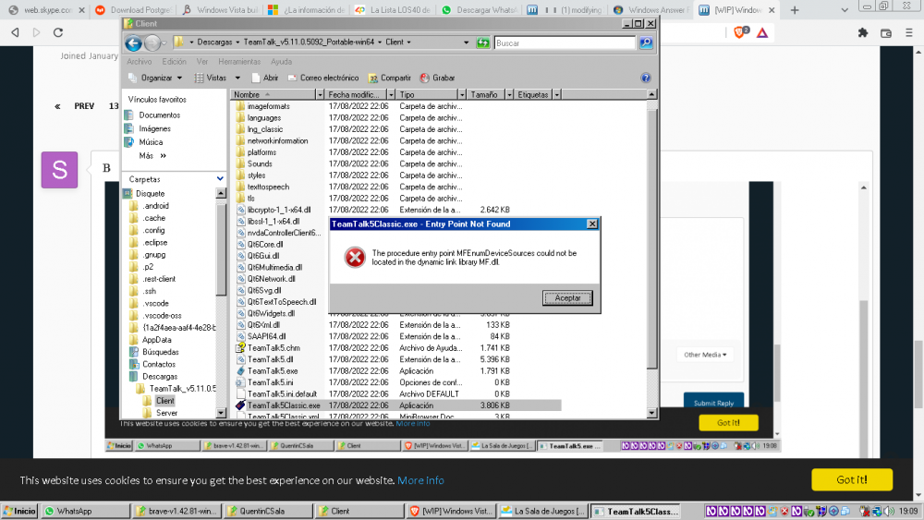Click the Brave Shields lion icon
This screenshot has width=924, height=520.
point(740,32)
